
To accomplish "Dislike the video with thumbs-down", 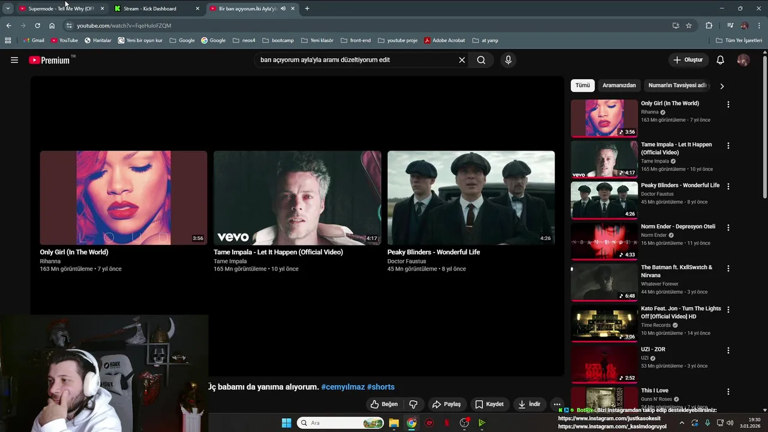I will click(x=413, y=404).
